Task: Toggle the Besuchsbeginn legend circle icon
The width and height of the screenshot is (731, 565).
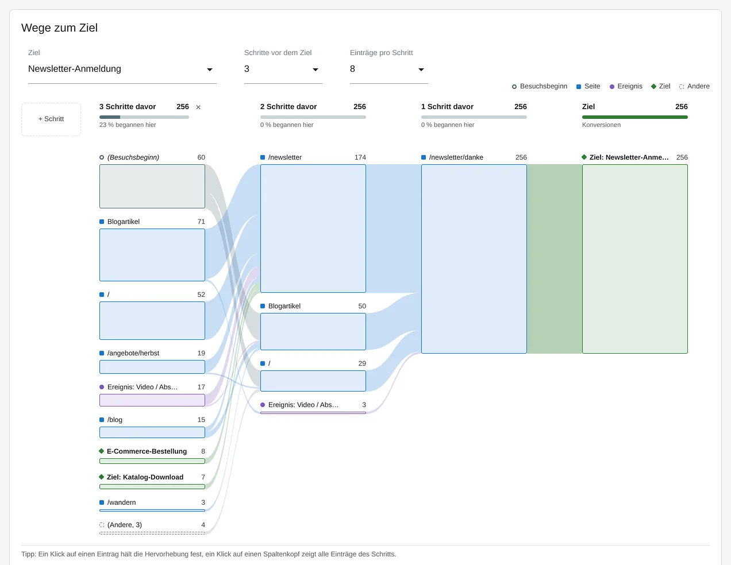Action: [x=514, y=87]
